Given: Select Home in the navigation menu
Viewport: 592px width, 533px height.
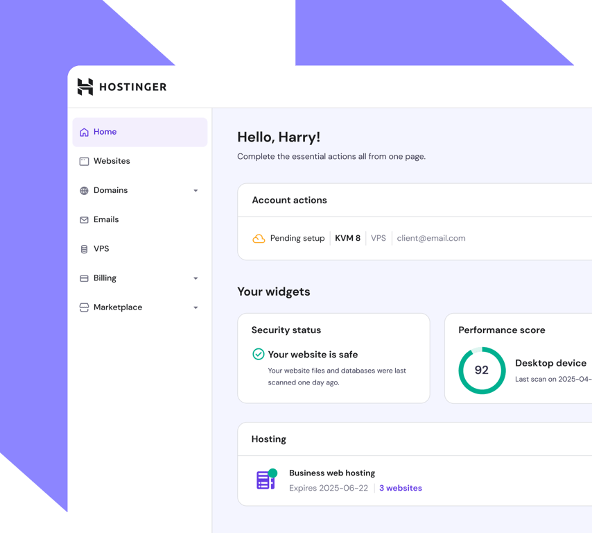Looking at the screenshot, I should click(x=105, y=132).
